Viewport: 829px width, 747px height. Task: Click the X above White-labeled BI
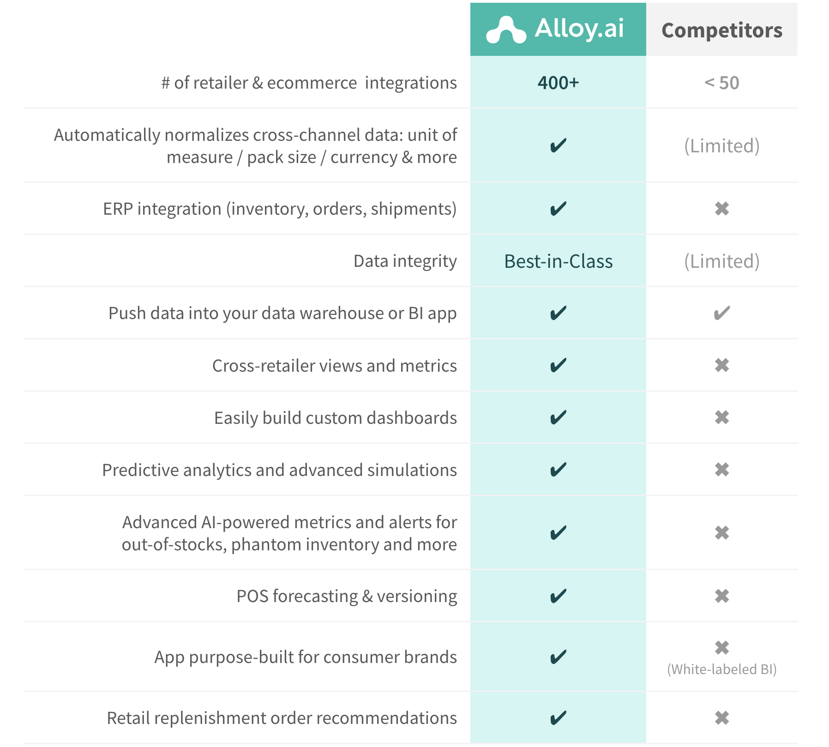(x=722, y=648)
